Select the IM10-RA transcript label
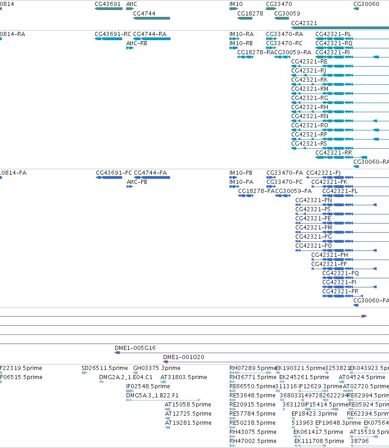389x448 pixels. (x=242, y=34)
